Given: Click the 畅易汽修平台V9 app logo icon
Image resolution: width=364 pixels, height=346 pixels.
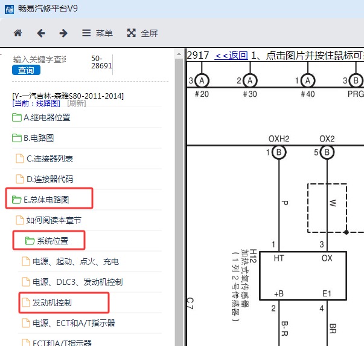Looking at the screenshot, I should pyautogui.click(x=9, y=9).
